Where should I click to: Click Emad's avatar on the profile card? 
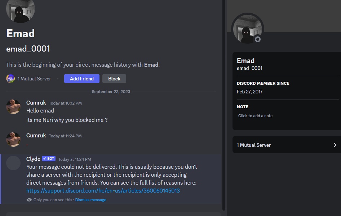coord(247,29)
